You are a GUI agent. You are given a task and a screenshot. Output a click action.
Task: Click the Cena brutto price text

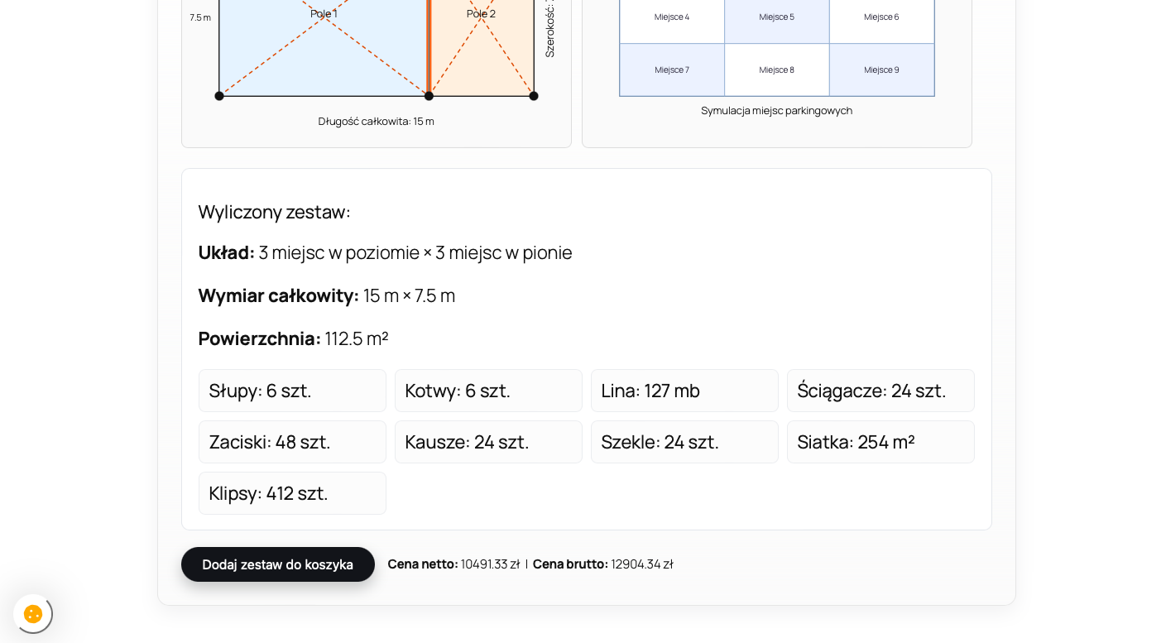[602, 564]
